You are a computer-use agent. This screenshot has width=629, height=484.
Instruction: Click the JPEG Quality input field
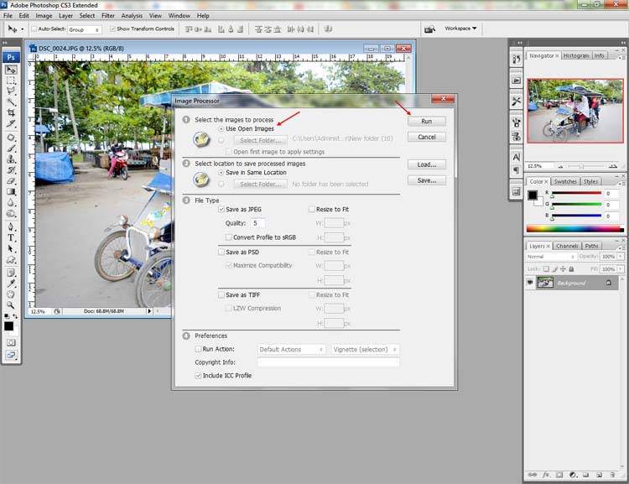tap(257, 223)
